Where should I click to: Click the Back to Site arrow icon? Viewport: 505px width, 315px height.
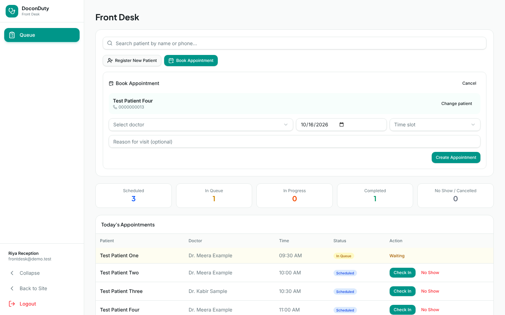(12, 288)
